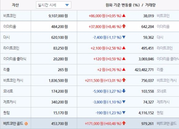Viewport: 179px width, 129px height.
Task: Click the blue down triangle in 퀀텀 row
Action: point(124,113)
